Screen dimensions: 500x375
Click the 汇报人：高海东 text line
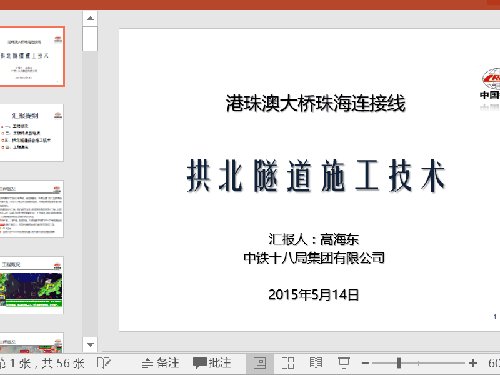pos(314,239)
